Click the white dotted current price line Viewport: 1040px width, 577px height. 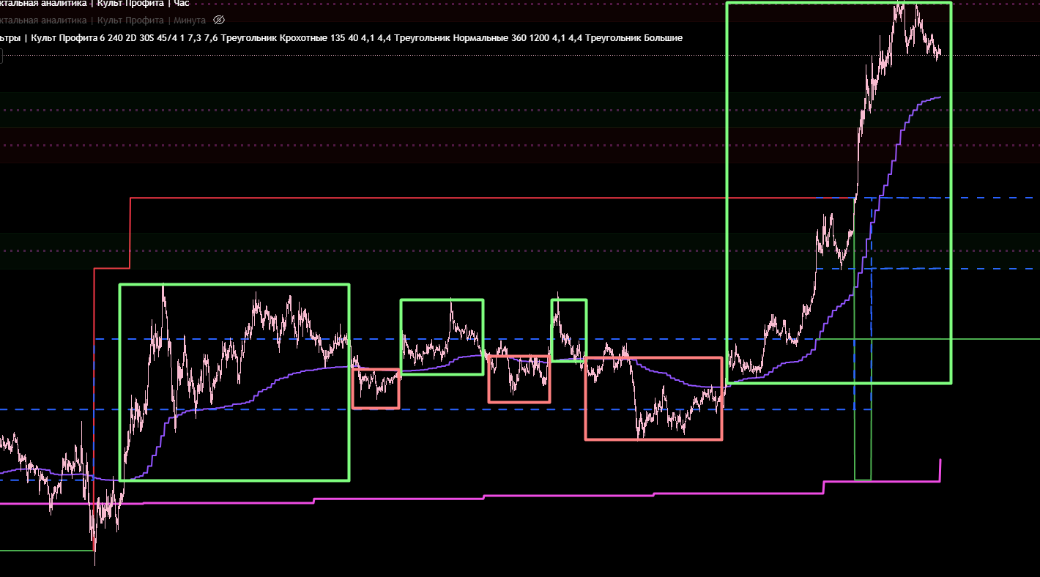[x=989, y=56]
